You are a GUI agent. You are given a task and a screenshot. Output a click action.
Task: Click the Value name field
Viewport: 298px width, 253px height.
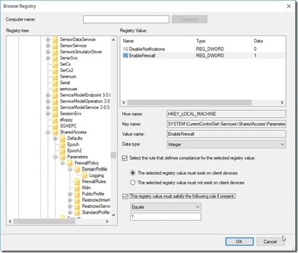226,134
